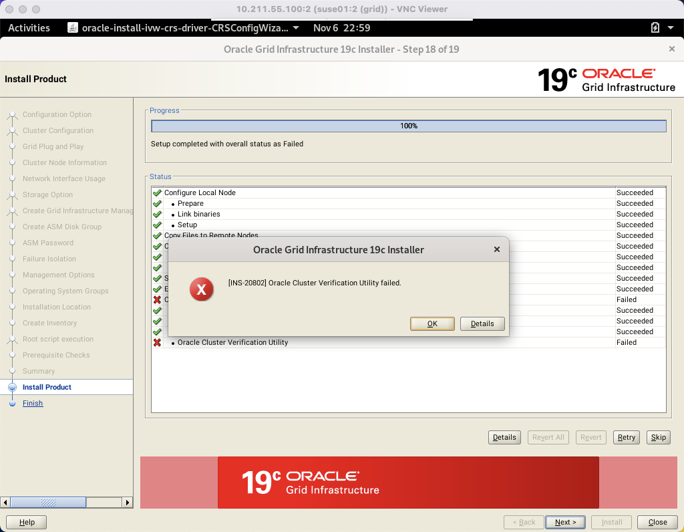Select Install Product step in sidebar

point(47,387)
